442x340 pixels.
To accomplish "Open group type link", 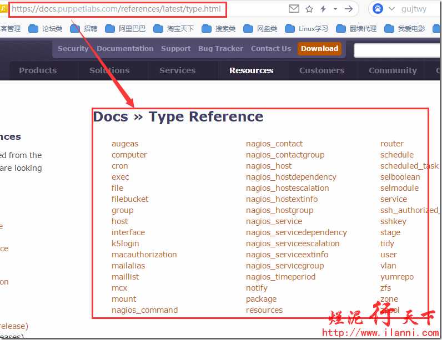I will pyautogui.click(x=122, y=210).
